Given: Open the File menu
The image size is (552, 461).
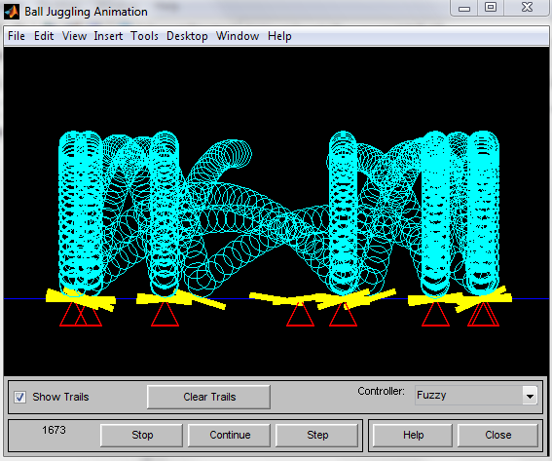Looking at the screenshot, I should pos(17,36).
